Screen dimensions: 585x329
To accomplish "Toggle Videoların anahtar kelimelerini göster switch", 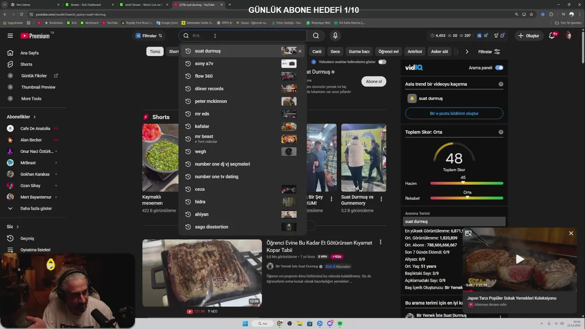I will pyautogui.click(x=382, y=62).
